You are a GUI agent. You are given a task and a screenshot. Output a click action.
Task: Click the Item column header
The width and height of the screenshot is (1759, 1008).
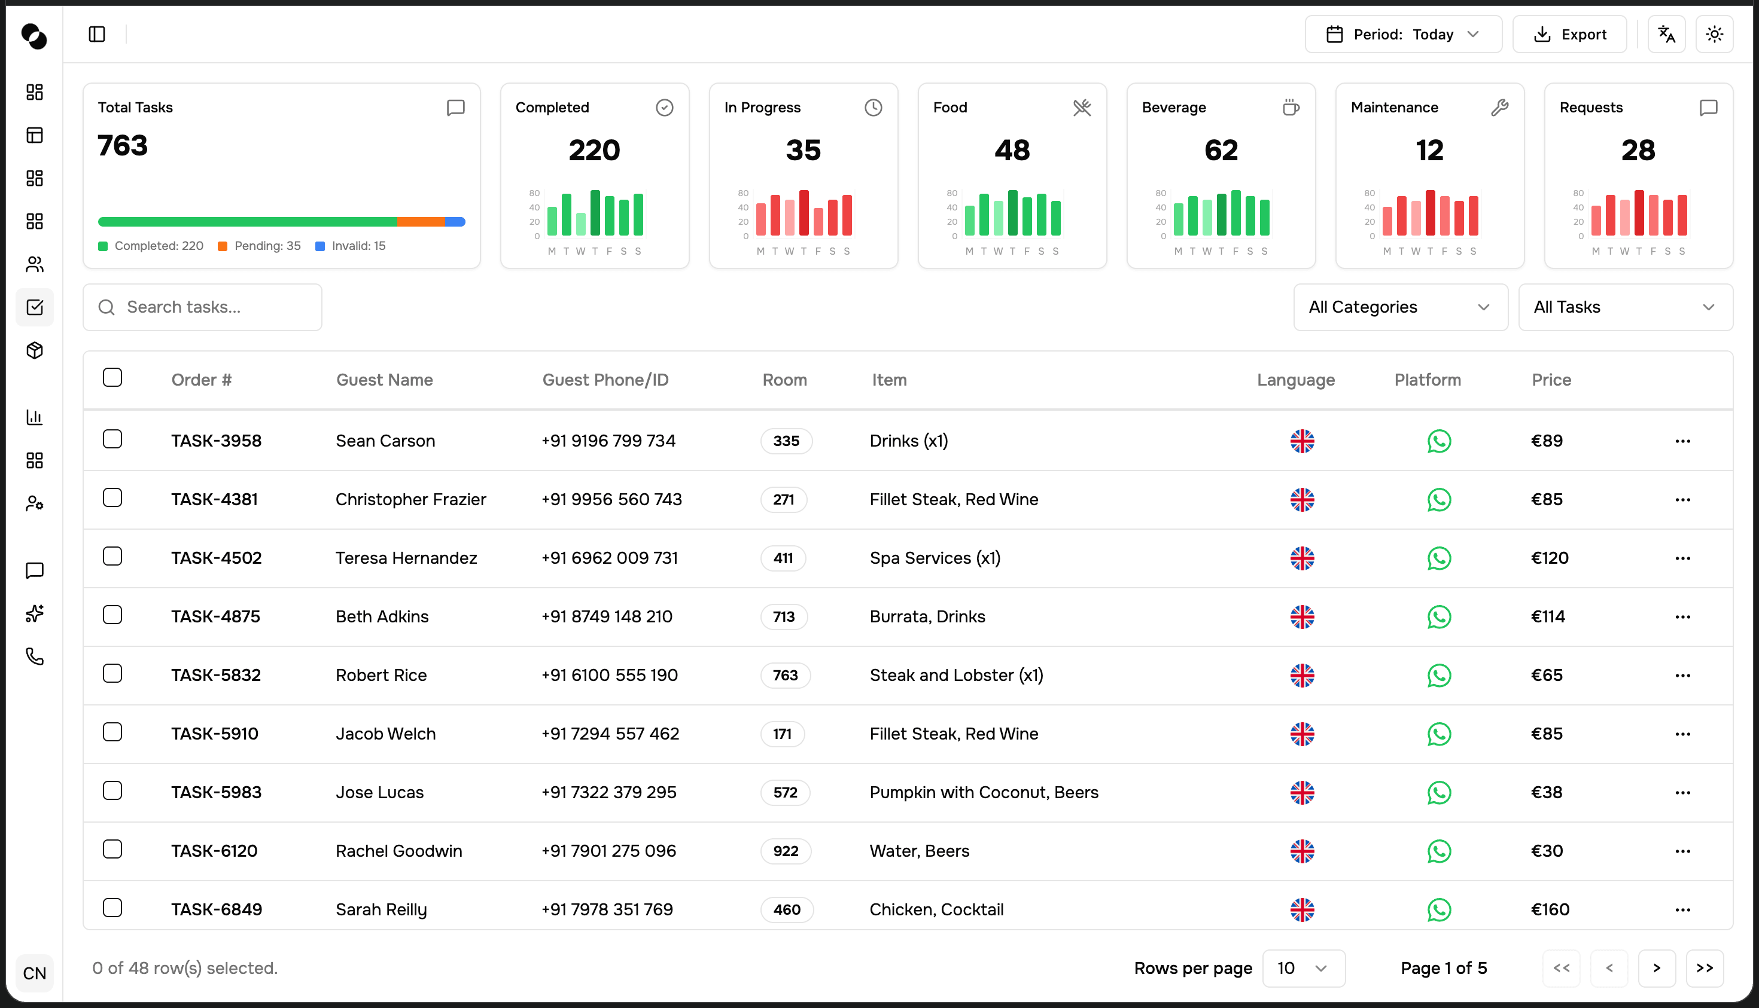point(889,380)
